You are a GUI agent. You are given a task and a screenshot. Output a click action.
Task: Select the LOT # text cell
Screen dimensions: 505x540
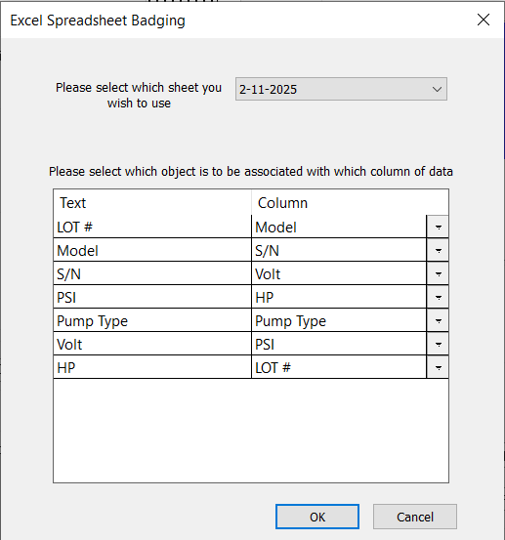152,227
